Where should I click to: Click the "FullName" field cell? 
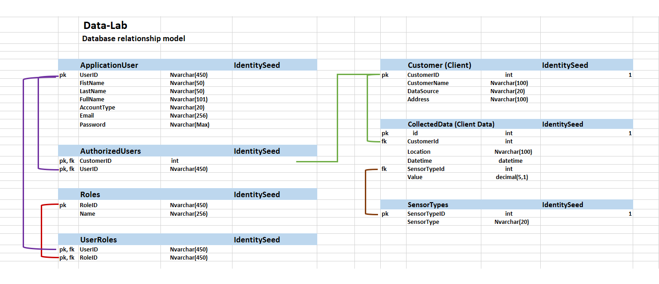coord(92,99)
